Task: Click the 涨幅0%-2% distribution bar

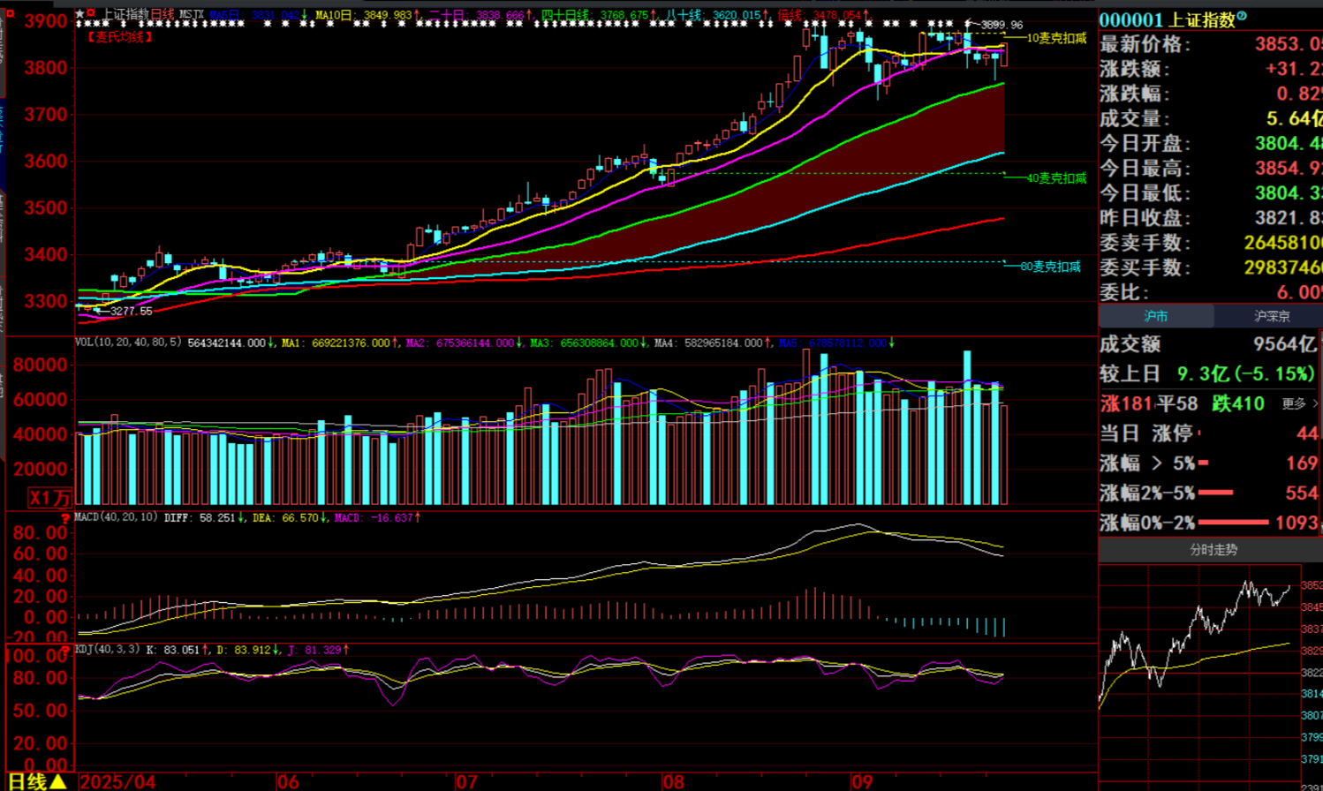Action: click(x=1233, y=523)
